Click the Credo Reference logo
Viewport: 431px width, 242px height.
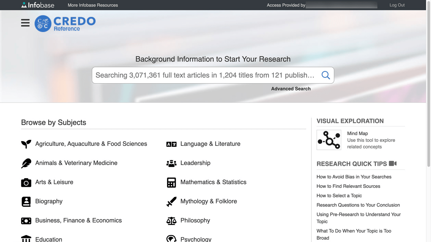[65, 24]
